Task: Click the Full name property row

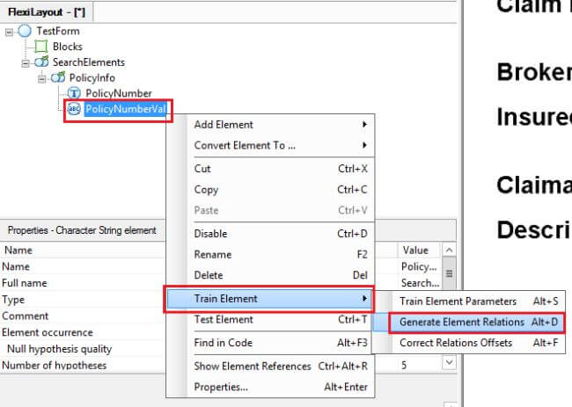Action: (x=83, y=283)
